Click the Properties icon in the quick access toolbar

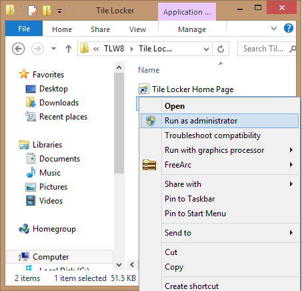[x=33, y=11]
